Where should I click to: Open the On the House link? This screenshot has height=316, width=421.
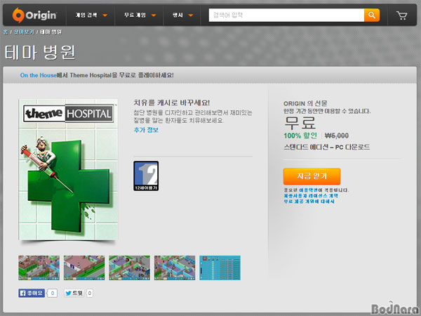pyautogui.click(x=38, y=75)
